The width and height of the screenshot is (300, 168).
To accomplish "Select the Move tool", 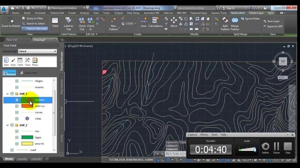I will [x=174, y=22].
